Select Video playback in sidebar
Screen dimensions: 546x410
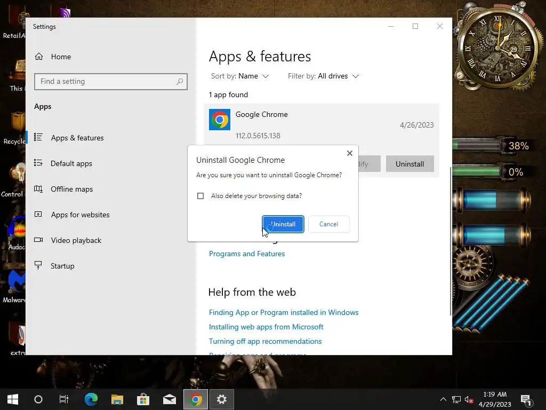tap(76, 240)
